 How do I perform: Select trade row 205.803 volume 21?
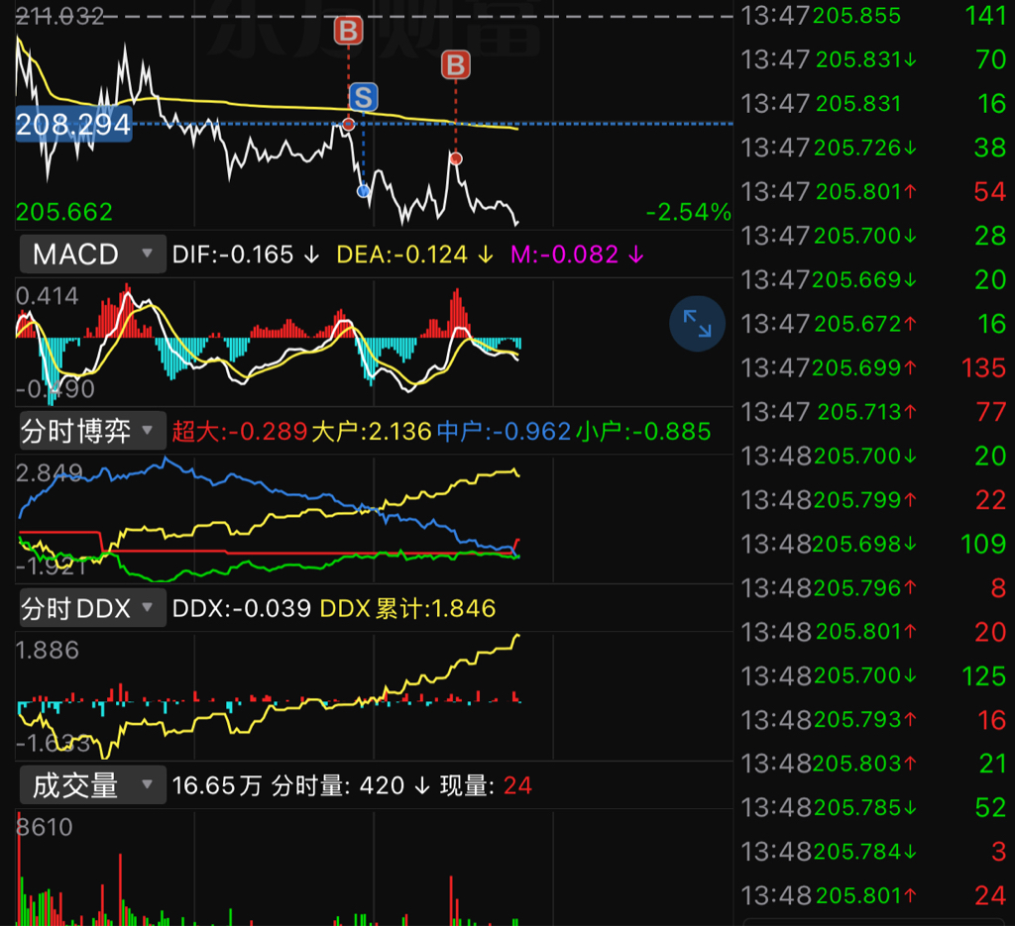874,764
